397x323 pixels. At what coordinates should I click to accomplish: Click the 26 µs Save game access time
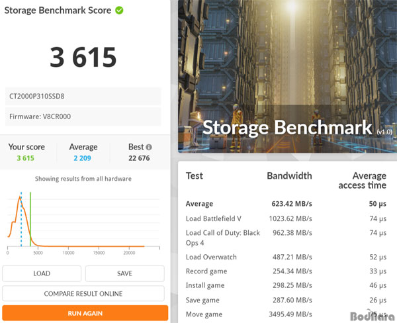point(378,300)
